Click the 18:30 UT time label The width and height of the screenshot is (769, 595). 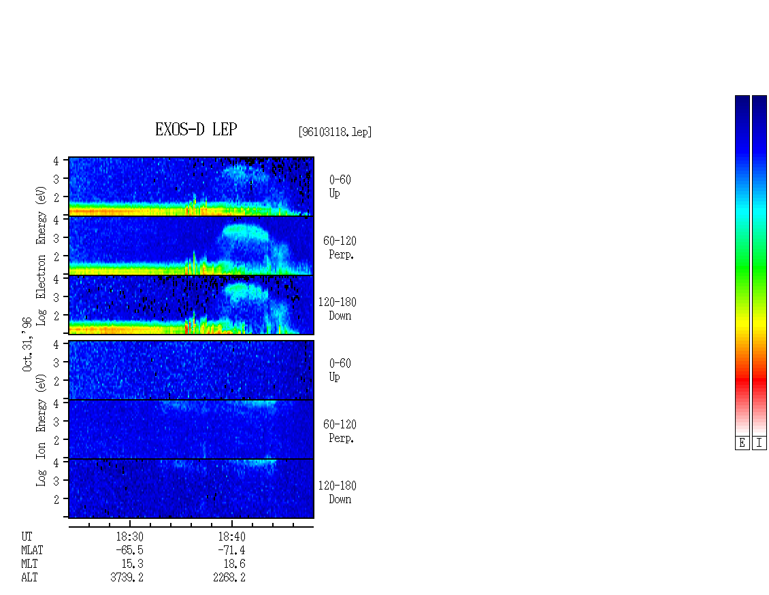pos(129,537)
